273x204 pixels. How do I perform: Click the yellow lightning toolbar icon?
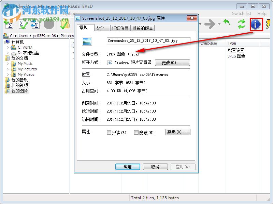tap(269, 24)
